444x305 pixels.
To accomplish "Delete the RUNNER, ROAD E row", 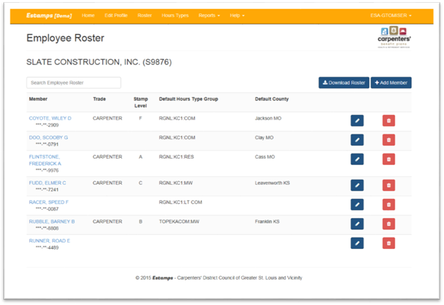I will (389, 243).
